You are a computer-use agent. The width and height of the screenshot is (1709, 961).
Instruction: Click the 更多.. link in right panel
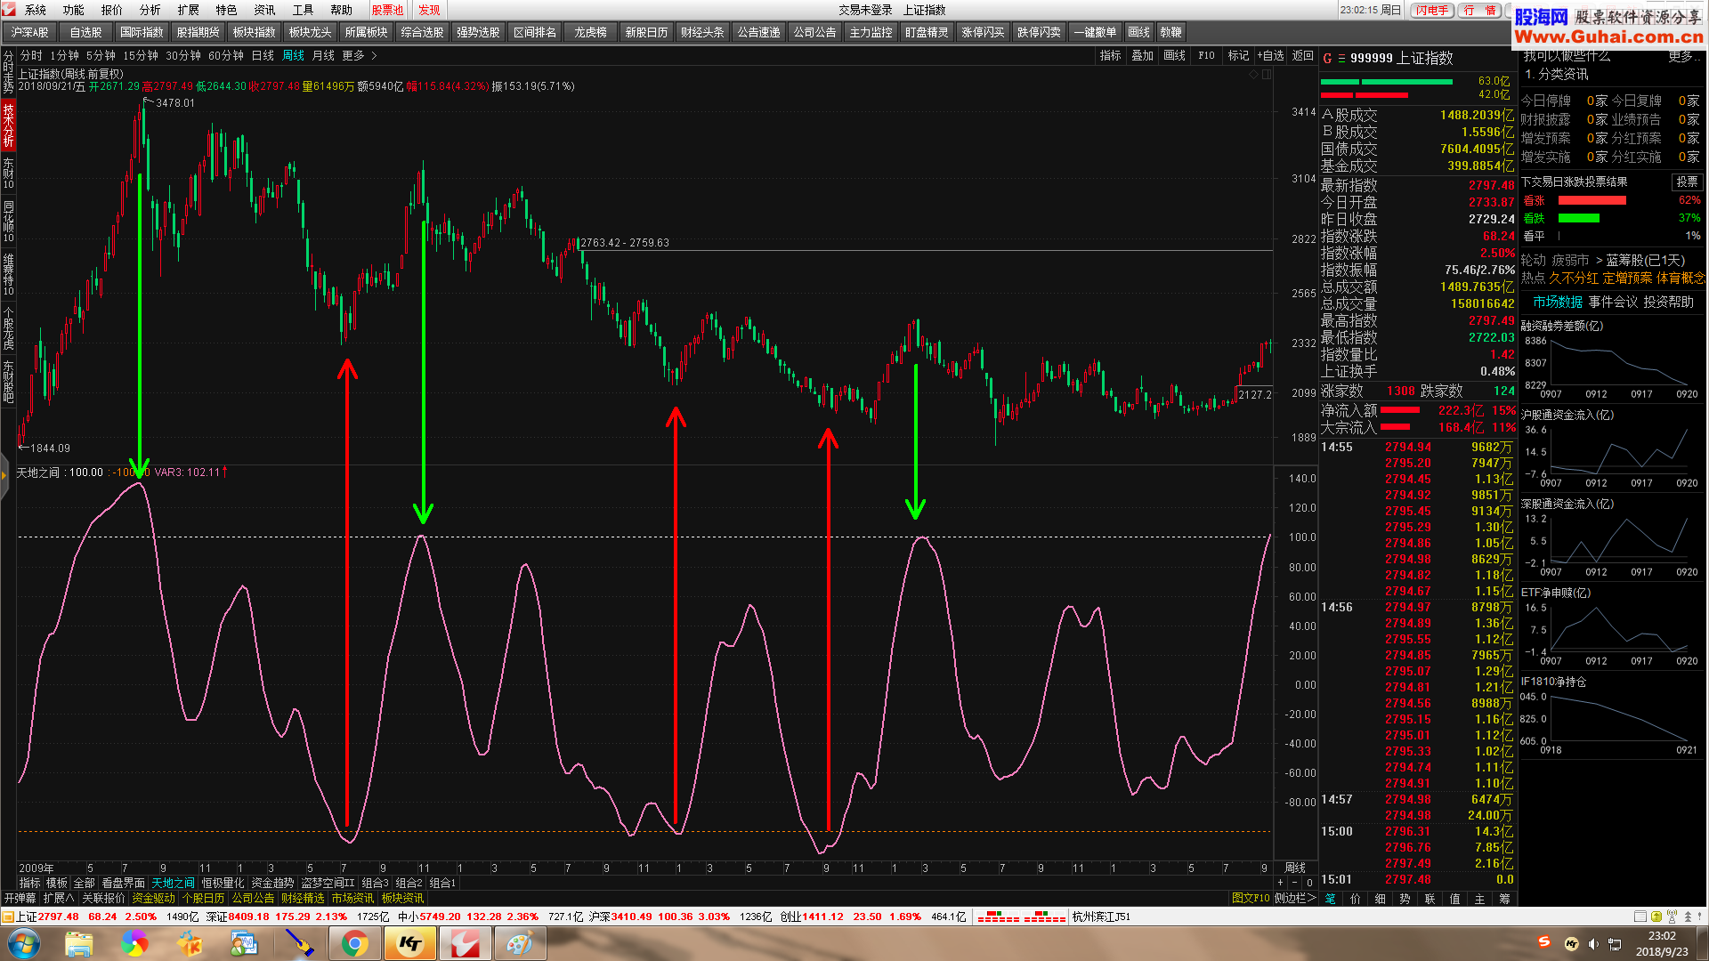tap(1682, 56)
